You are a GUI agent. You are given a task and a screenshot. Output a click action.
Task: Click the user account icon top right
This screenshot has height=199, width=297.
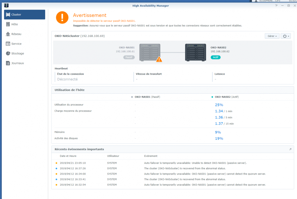click(x=256, y=1)
